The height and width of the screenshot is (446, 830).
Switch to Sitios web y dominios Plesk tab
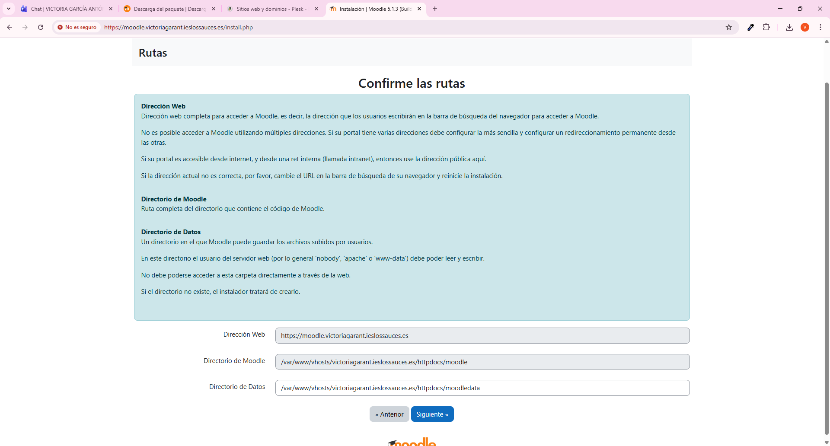271,9
